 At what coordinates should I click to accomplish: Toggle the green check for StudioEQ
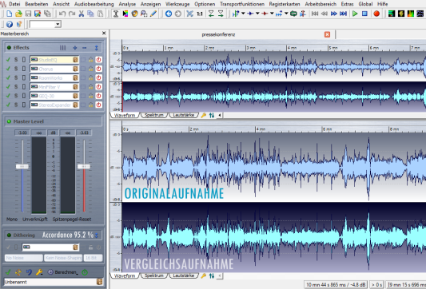[8, 60]
